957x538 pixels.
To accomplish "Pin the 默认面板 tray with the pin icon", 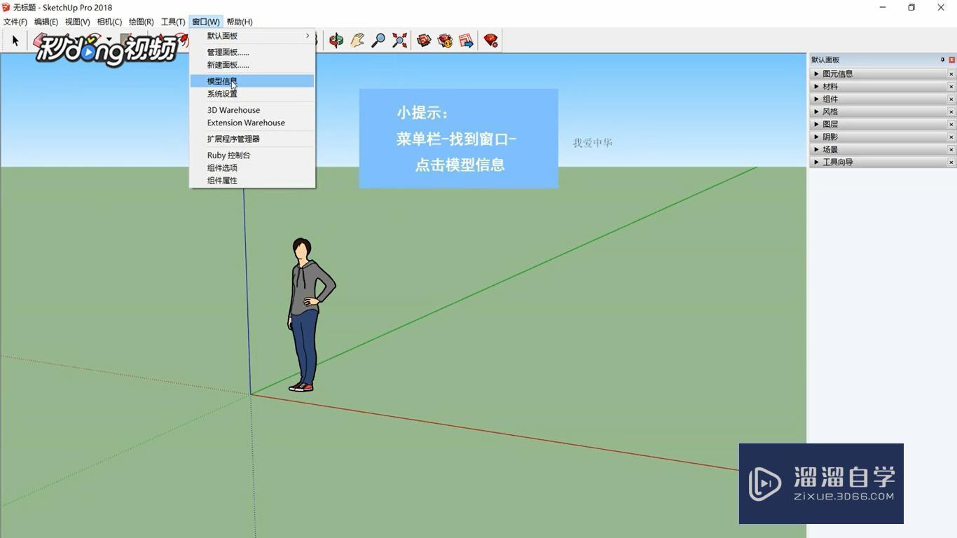I will click(x=942, y=60).
